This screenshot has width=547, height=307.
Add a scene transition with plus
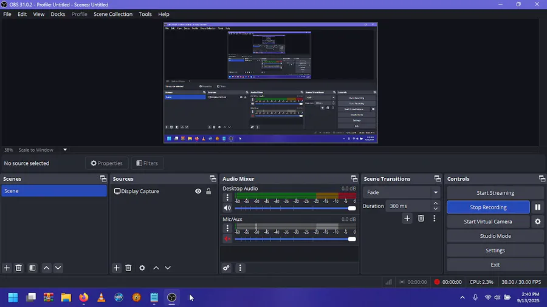(x=407, y=218)
